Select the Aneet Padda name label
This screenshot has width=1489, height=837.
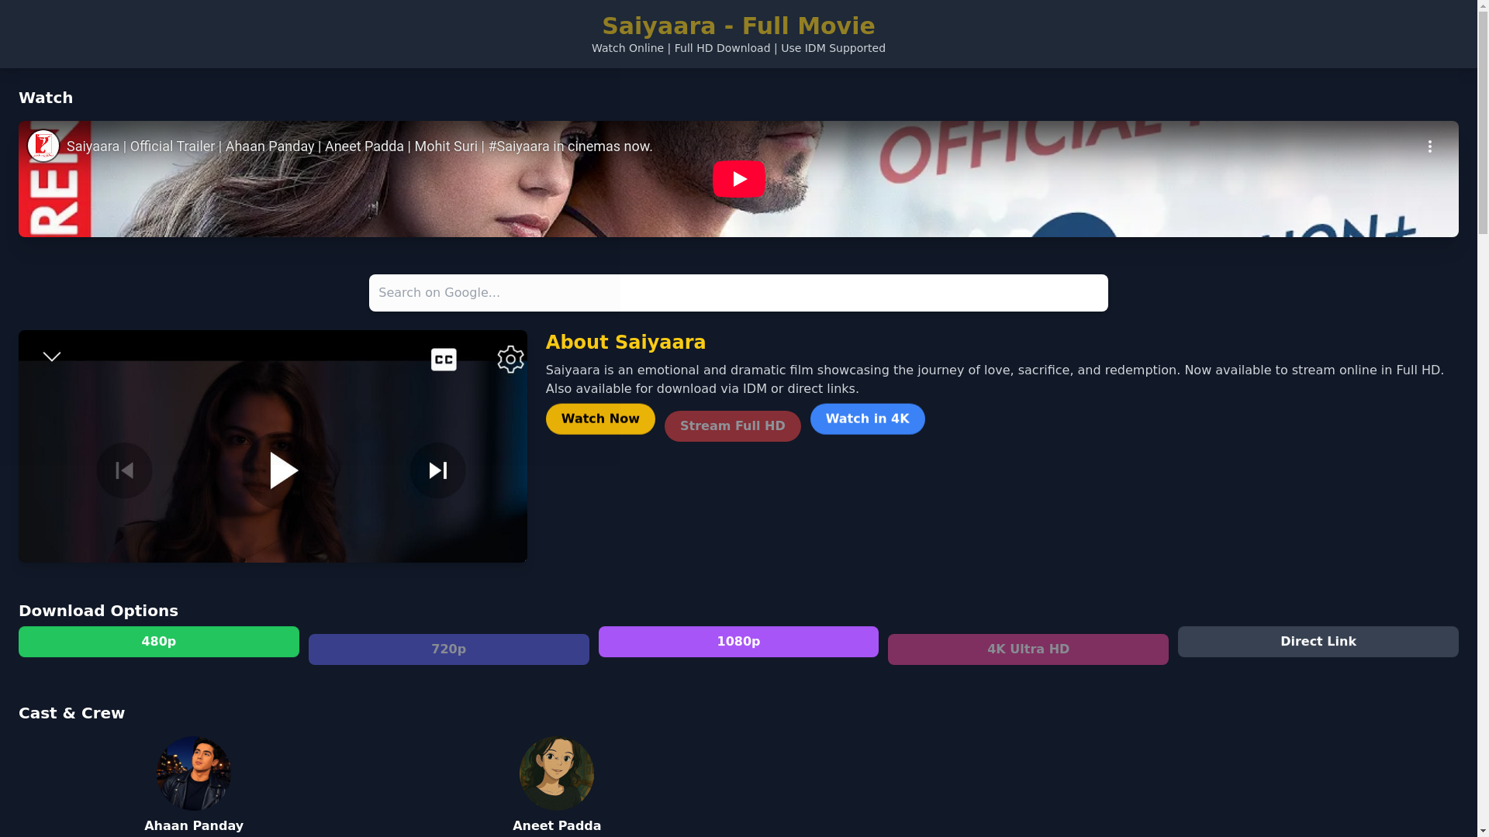click(x=557, y=826)
